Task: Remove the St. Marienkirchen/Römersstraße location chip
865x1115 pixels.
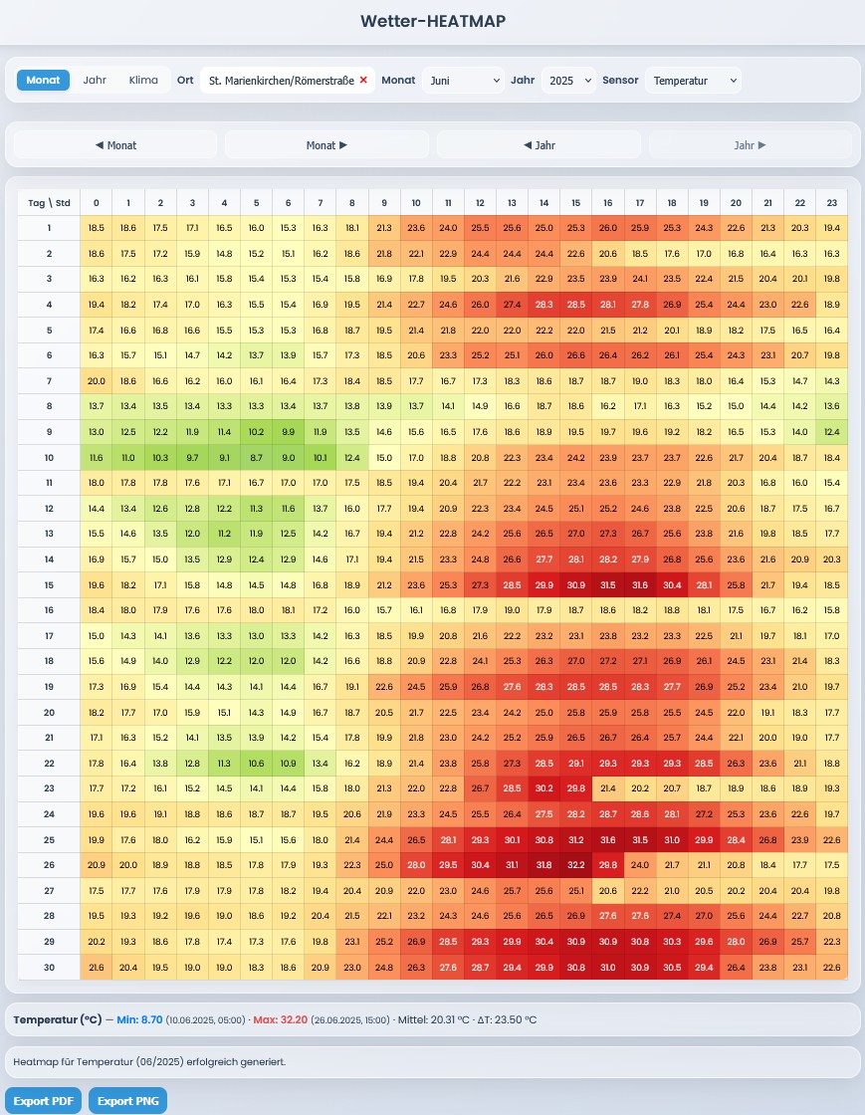Action: tap(363, 80)
